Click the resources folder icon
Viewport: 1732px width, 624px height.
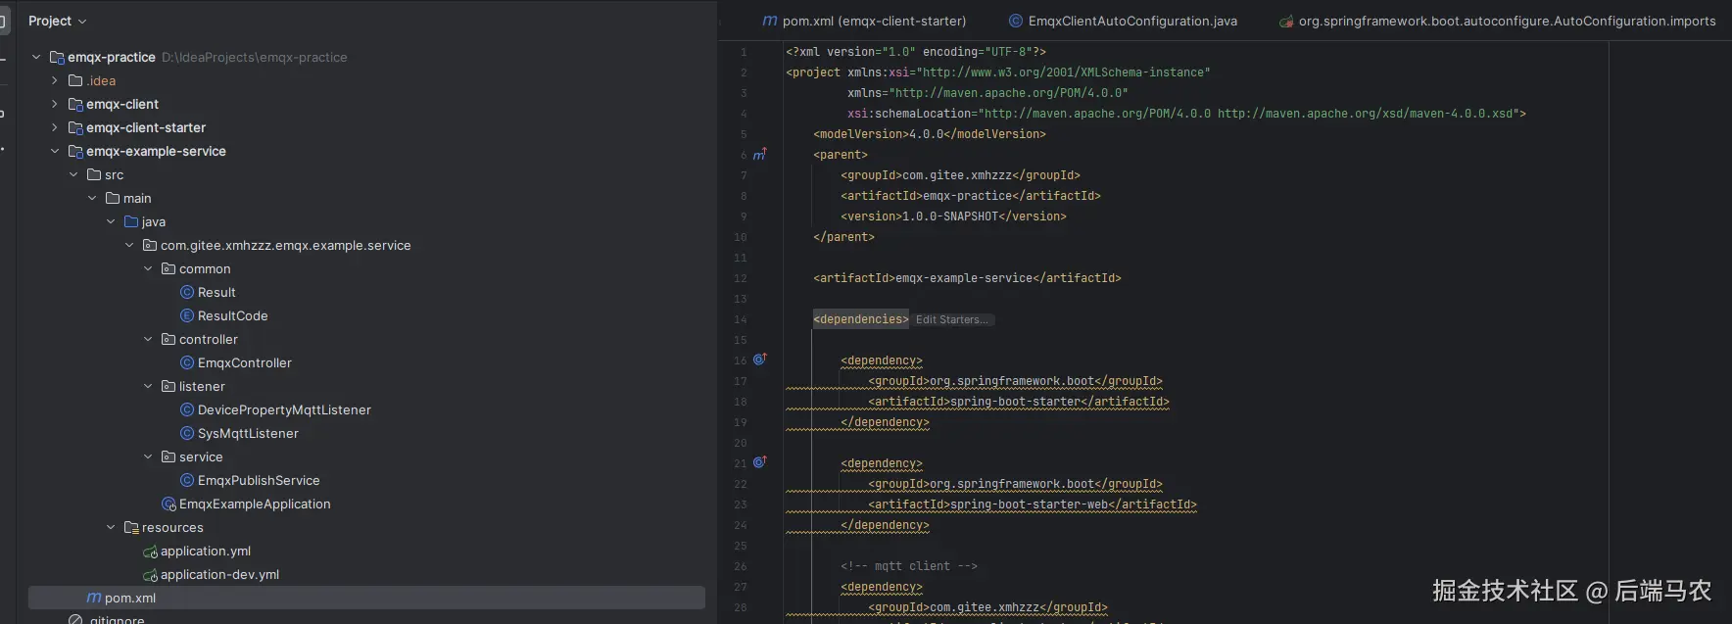131,527
